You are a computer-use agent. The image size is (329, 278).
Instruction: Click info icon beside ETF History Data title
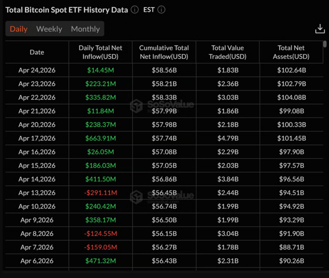click(x=135, y=10)
